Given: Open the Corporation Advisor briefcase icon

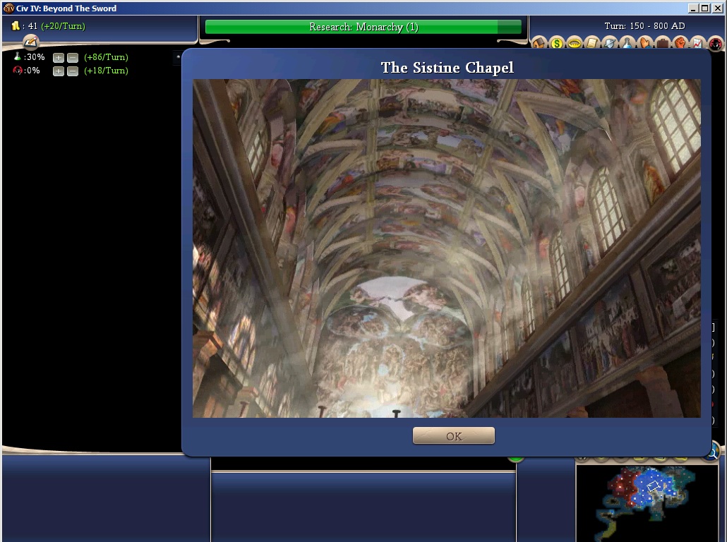Looking at the screenshot, I should pyautogui.click(x=663, y=44).
